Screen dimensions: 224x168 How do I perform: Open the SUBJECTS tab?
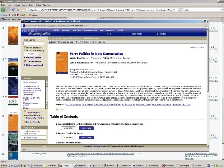(x=137, y=34)
